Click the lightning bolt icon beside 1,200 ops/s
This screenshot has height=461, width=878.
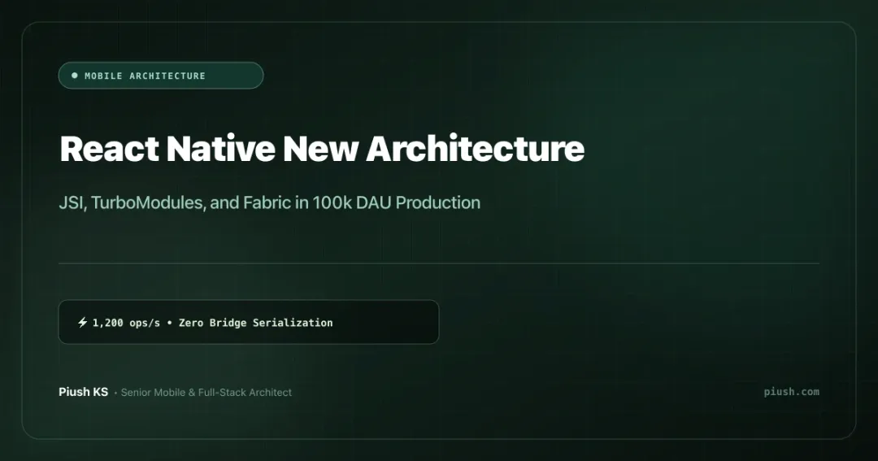(82, 322)
